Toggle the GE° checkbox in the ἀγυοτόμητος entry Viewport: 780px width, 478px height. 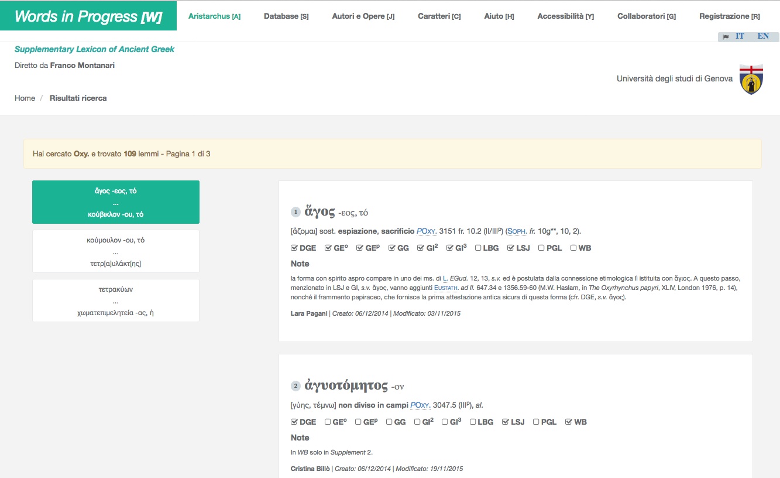pos(328,422)
